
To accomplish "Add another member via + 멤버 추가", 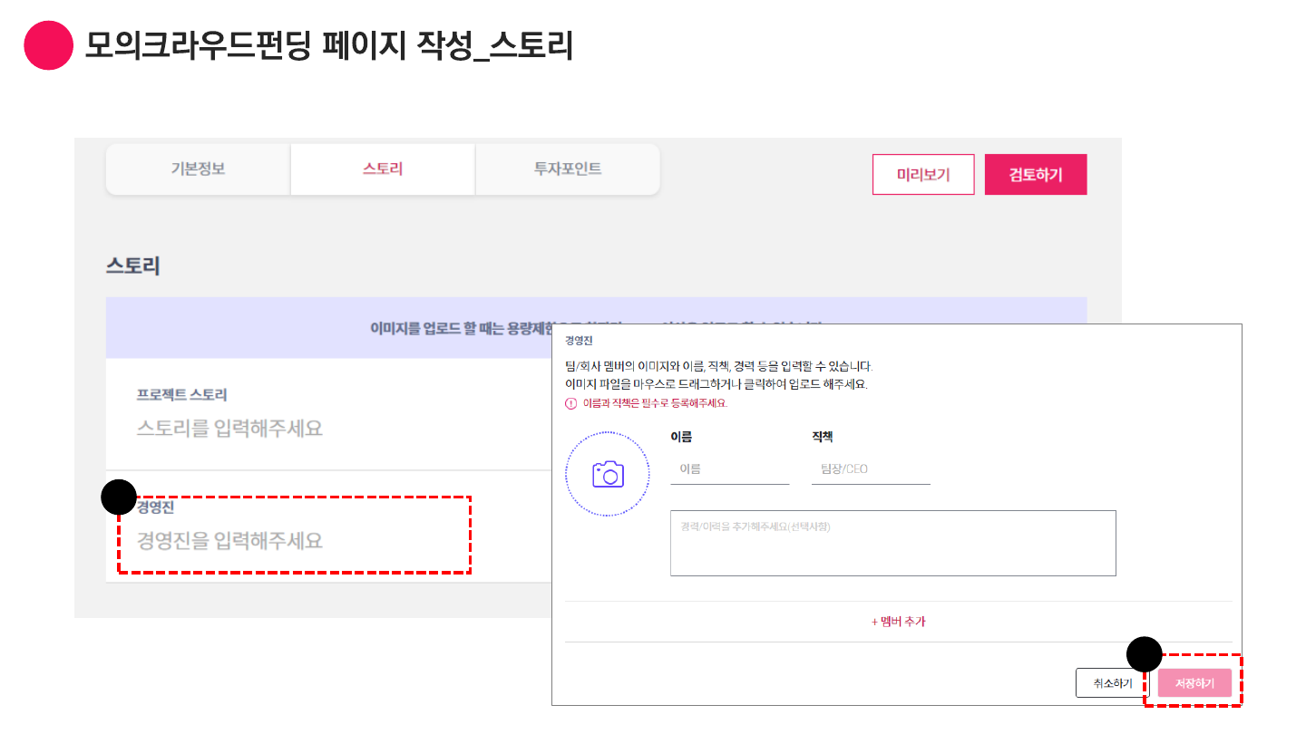I will click(898, 622).
